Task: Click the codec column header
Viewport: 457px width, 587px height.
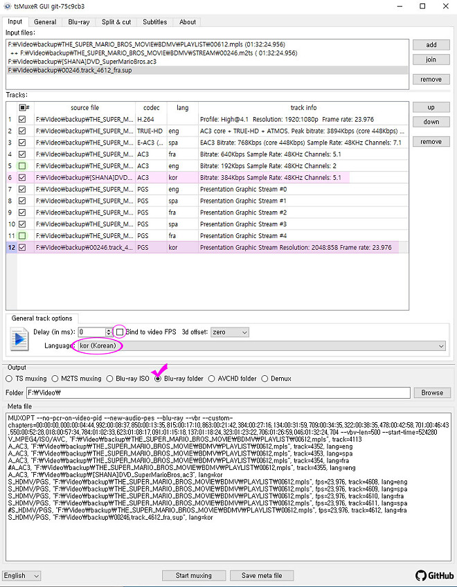Action: point(152,108)
